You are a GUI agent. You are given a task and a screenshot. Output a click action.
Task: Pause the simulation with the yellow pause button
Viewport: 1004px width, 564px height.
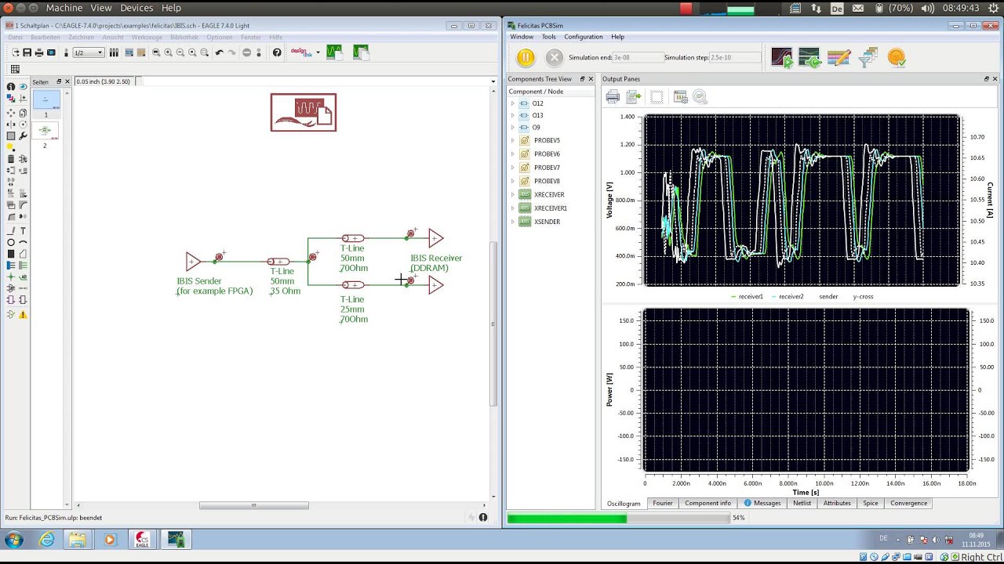click(526, 57)
